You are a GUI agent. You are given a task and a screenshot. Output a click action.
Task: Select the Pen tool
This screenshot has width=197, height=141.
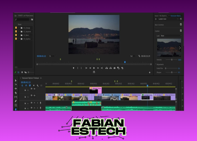[16, 101]
